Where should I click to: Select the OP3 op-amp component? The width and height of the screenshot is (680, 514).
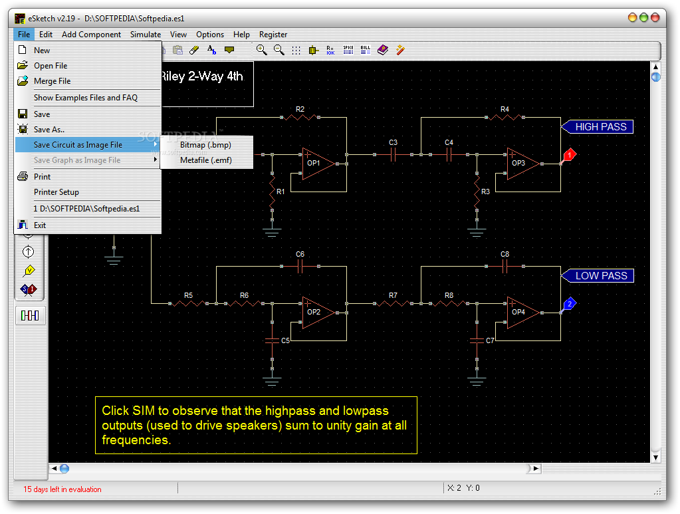(523, 164)
